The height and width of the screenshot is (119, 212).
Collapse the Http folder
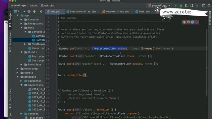[22, 28]
